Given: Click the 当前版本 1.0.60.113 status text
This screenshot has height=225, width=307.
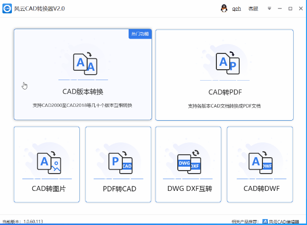Looking at the screenshot, I should pyautogui.click(x=22, y=222).
